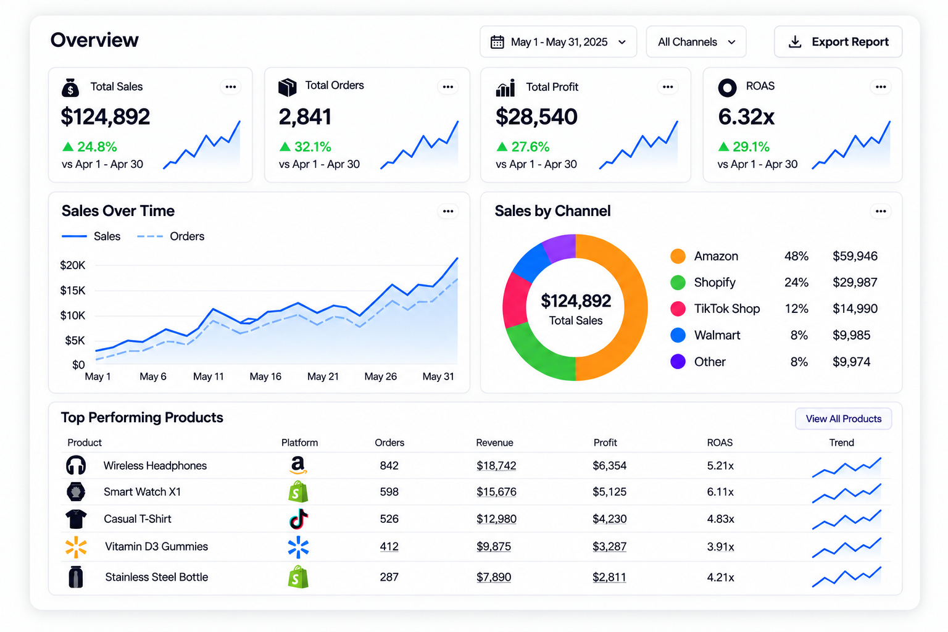Click the Walmart logo in Vitamin D3 Gummies row

(x=298, y=547)
